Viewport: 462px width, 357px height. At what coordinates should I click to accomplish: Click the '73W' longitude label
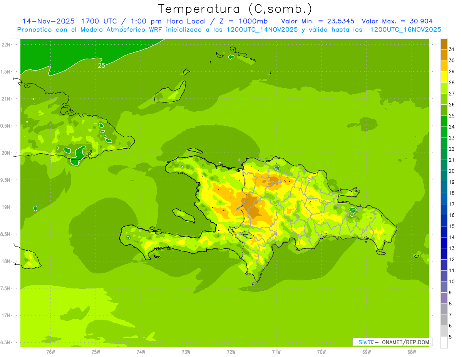tap(186, 352)
